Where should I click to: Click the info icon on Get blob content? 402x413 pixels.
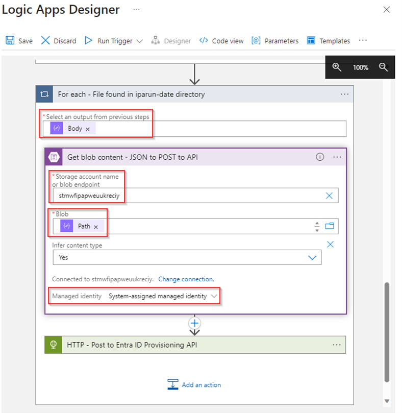tap(320, 157)
